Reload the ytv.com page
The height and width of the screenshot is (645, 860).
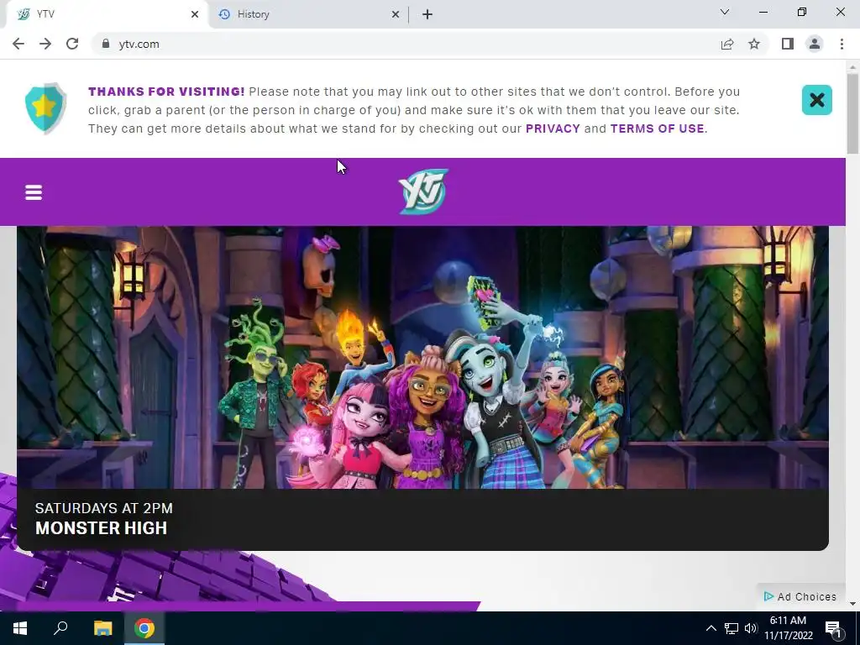click(72, 44)
